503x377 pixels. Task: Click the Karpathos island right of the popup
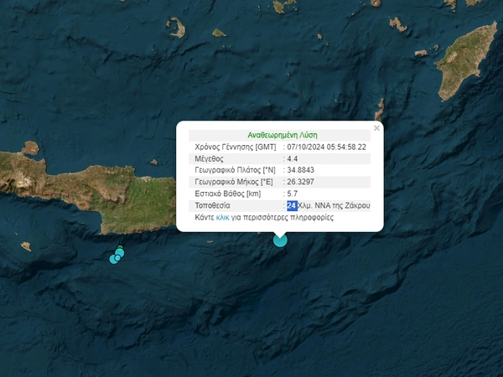coord(380,109)
